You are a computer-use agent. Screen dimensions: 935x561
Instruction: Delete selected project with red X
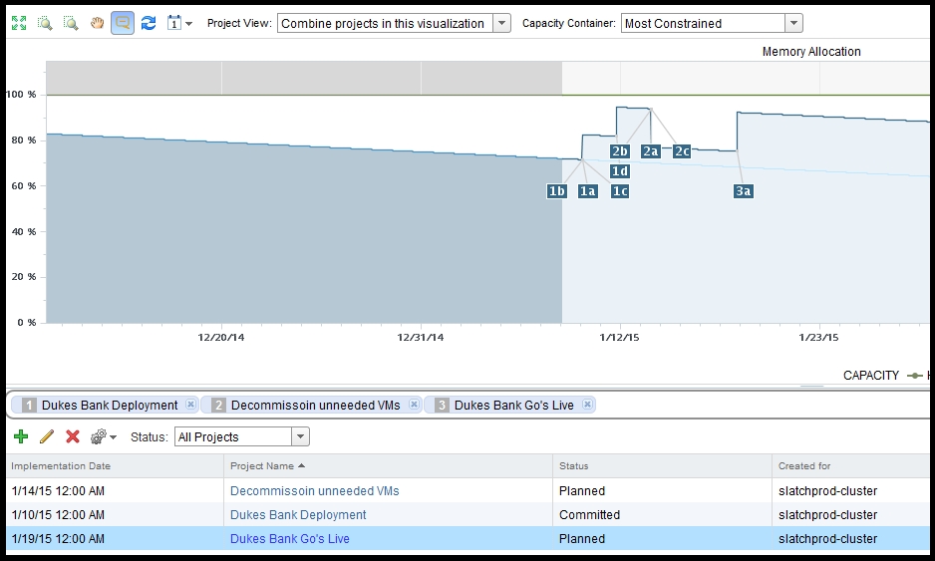[73, 436]
